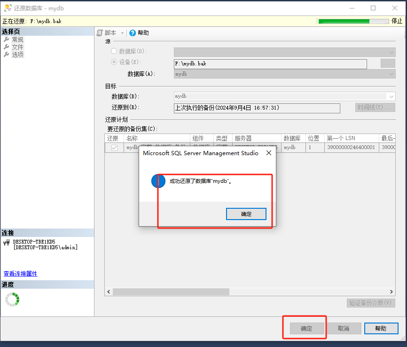This screenshot has width=407, height=347.
Task: Click the 脚本 toolbar label
Action: point(110,33)
